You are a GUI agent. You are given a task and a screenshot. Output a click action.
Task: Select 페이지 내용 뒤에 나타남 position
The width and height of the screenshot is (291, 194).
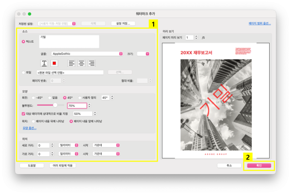click(33, 121)
